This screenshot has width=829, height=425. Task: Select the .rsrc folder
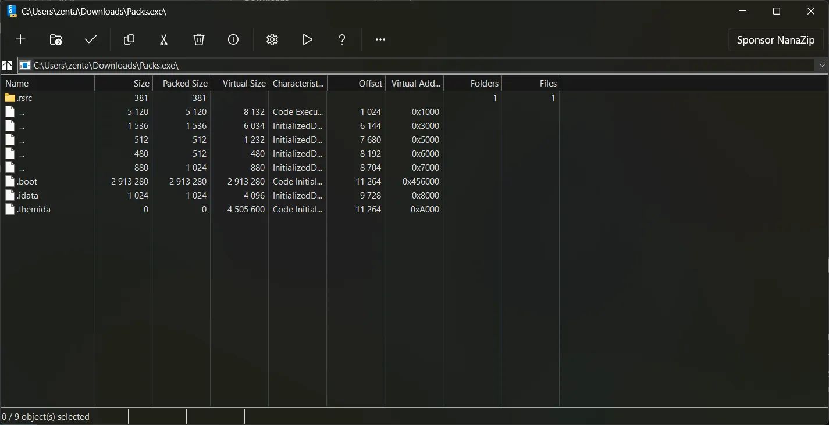24,98
